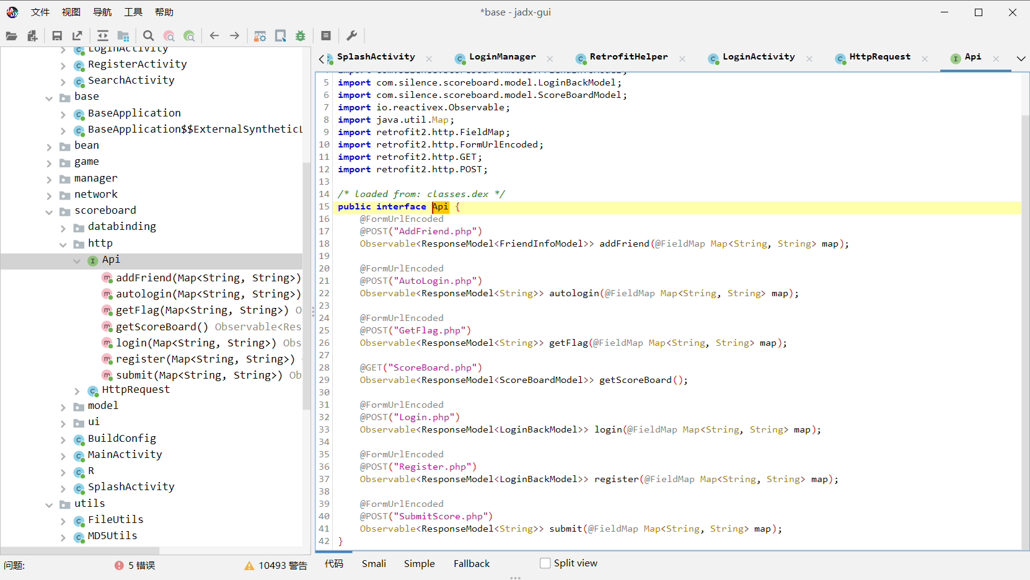Open the debugger green bug icon

pyautogui.click(x=301, y=36)
